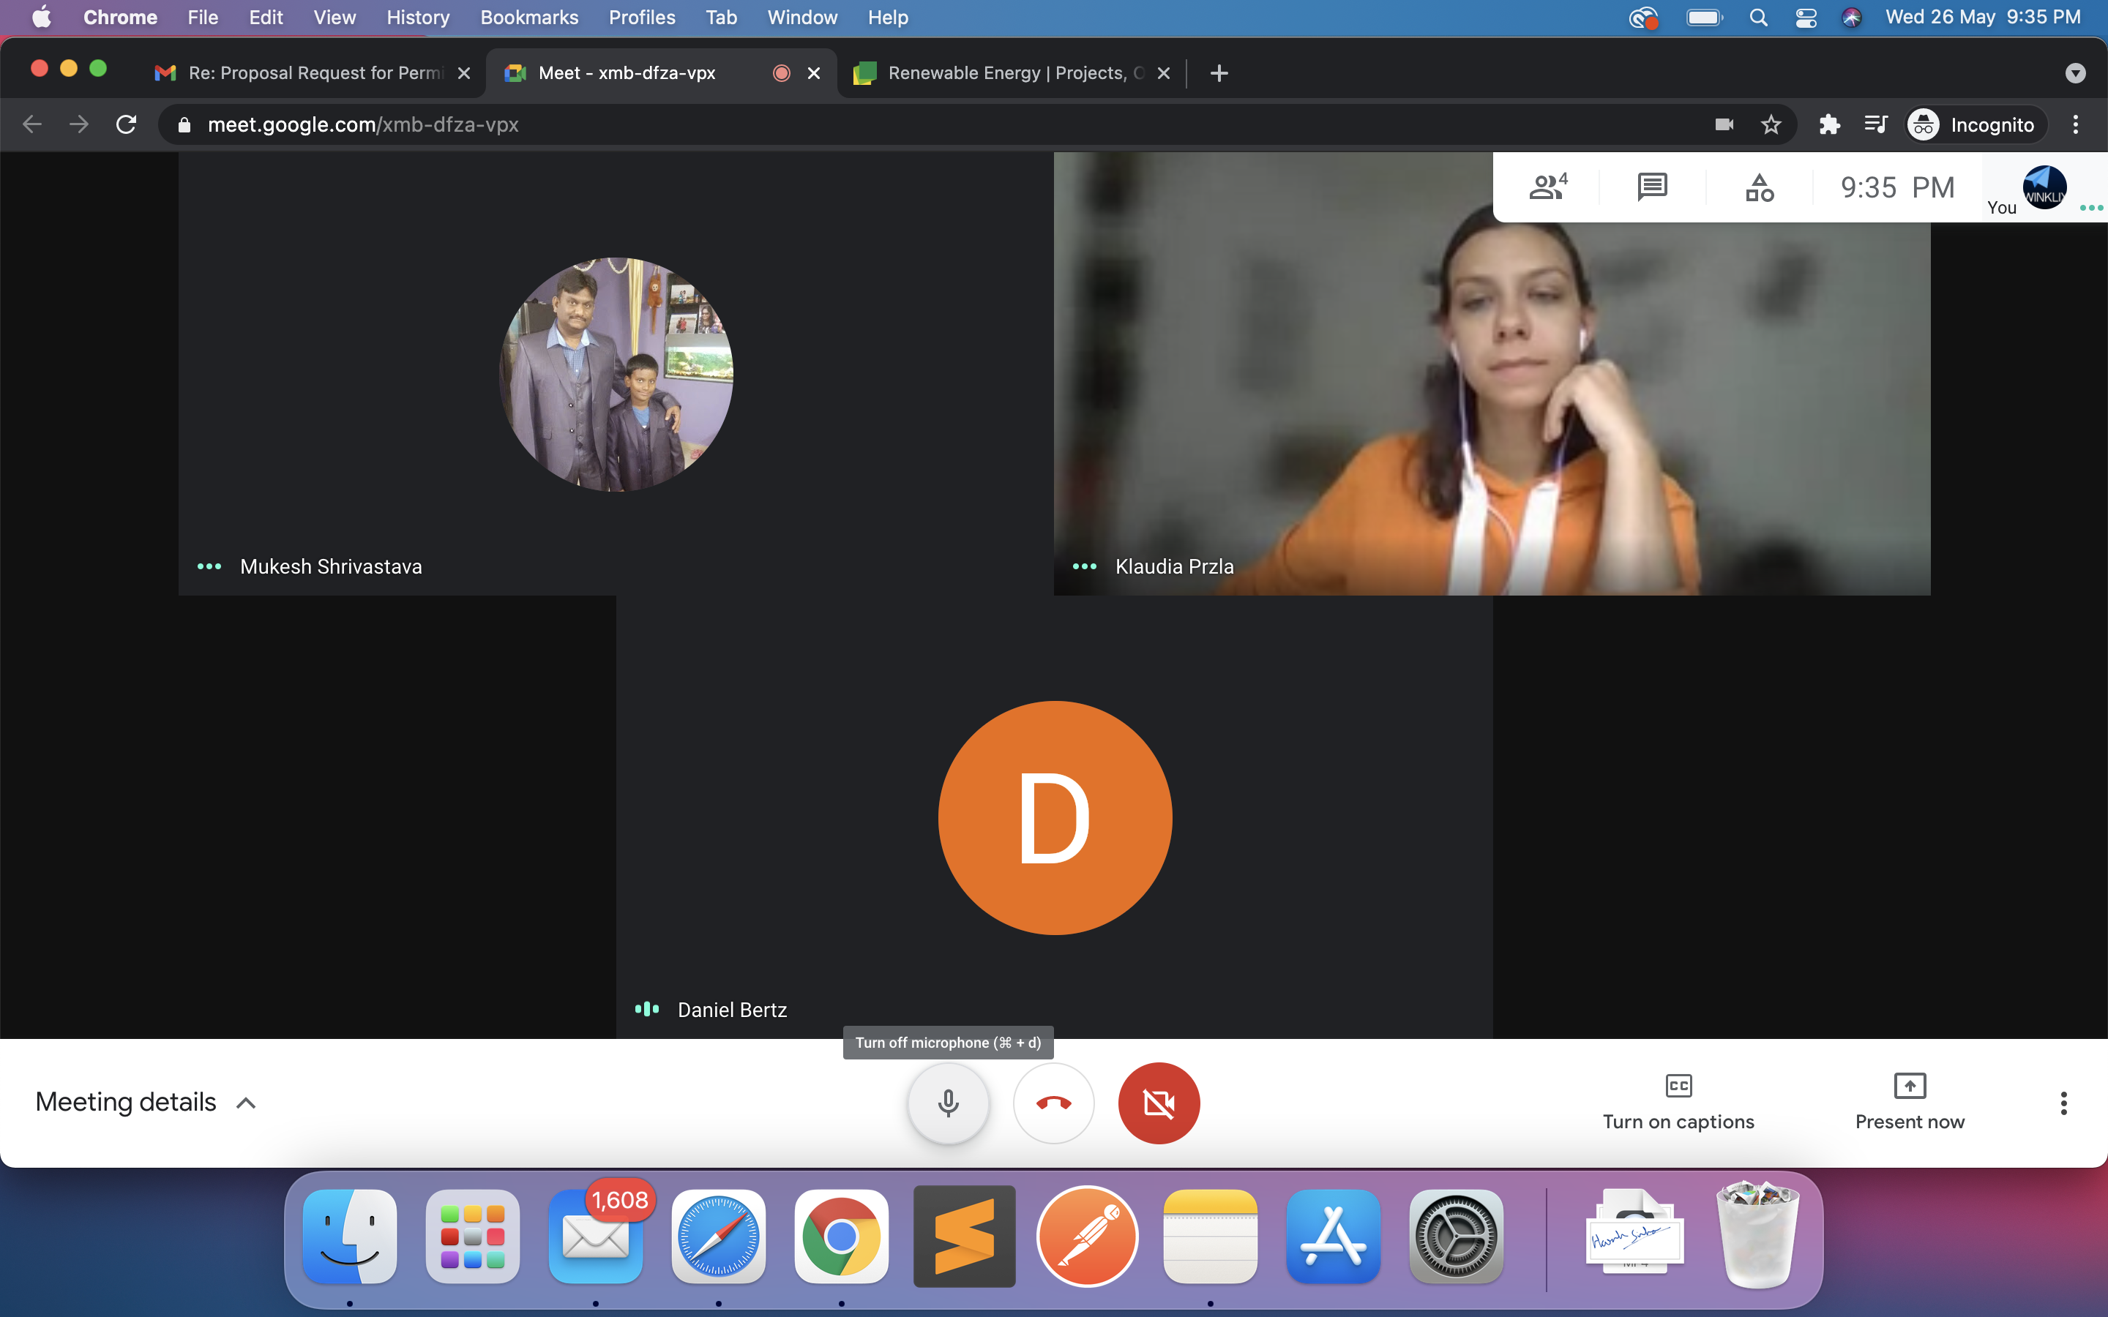Open the tab search dropdown arrow
Screen dimensions: 2108x1317
(2075, 73)
